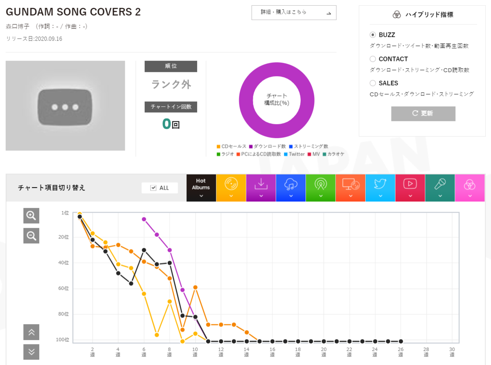Click the double up chevron button beside the chart

(32, 332)
